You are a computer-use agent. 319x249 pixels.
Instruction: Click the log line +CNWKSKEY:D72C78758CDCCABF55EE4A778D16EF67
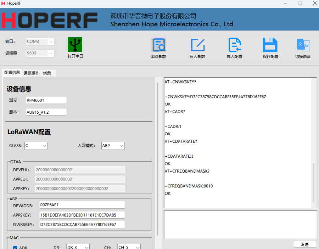215,97
